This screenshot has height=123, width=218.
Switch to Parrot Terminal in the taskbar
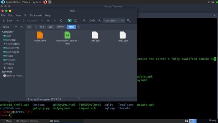[x=27, y=121]
